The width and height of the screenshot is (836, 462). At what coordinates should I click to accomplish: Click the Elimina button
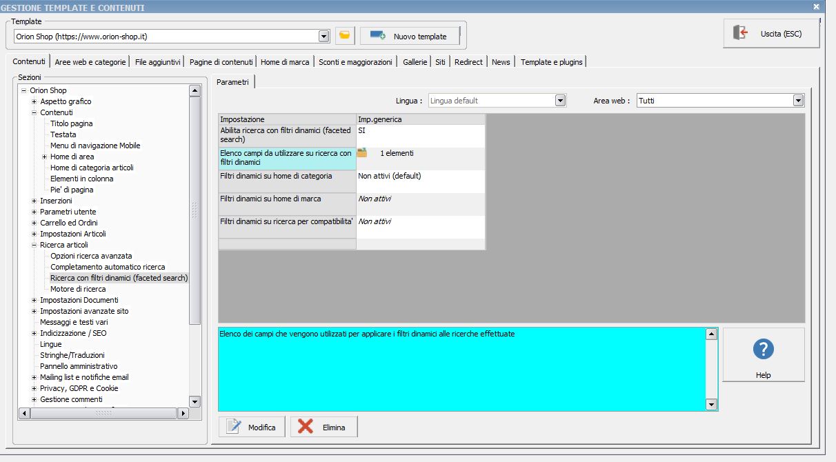coord(324,427)
